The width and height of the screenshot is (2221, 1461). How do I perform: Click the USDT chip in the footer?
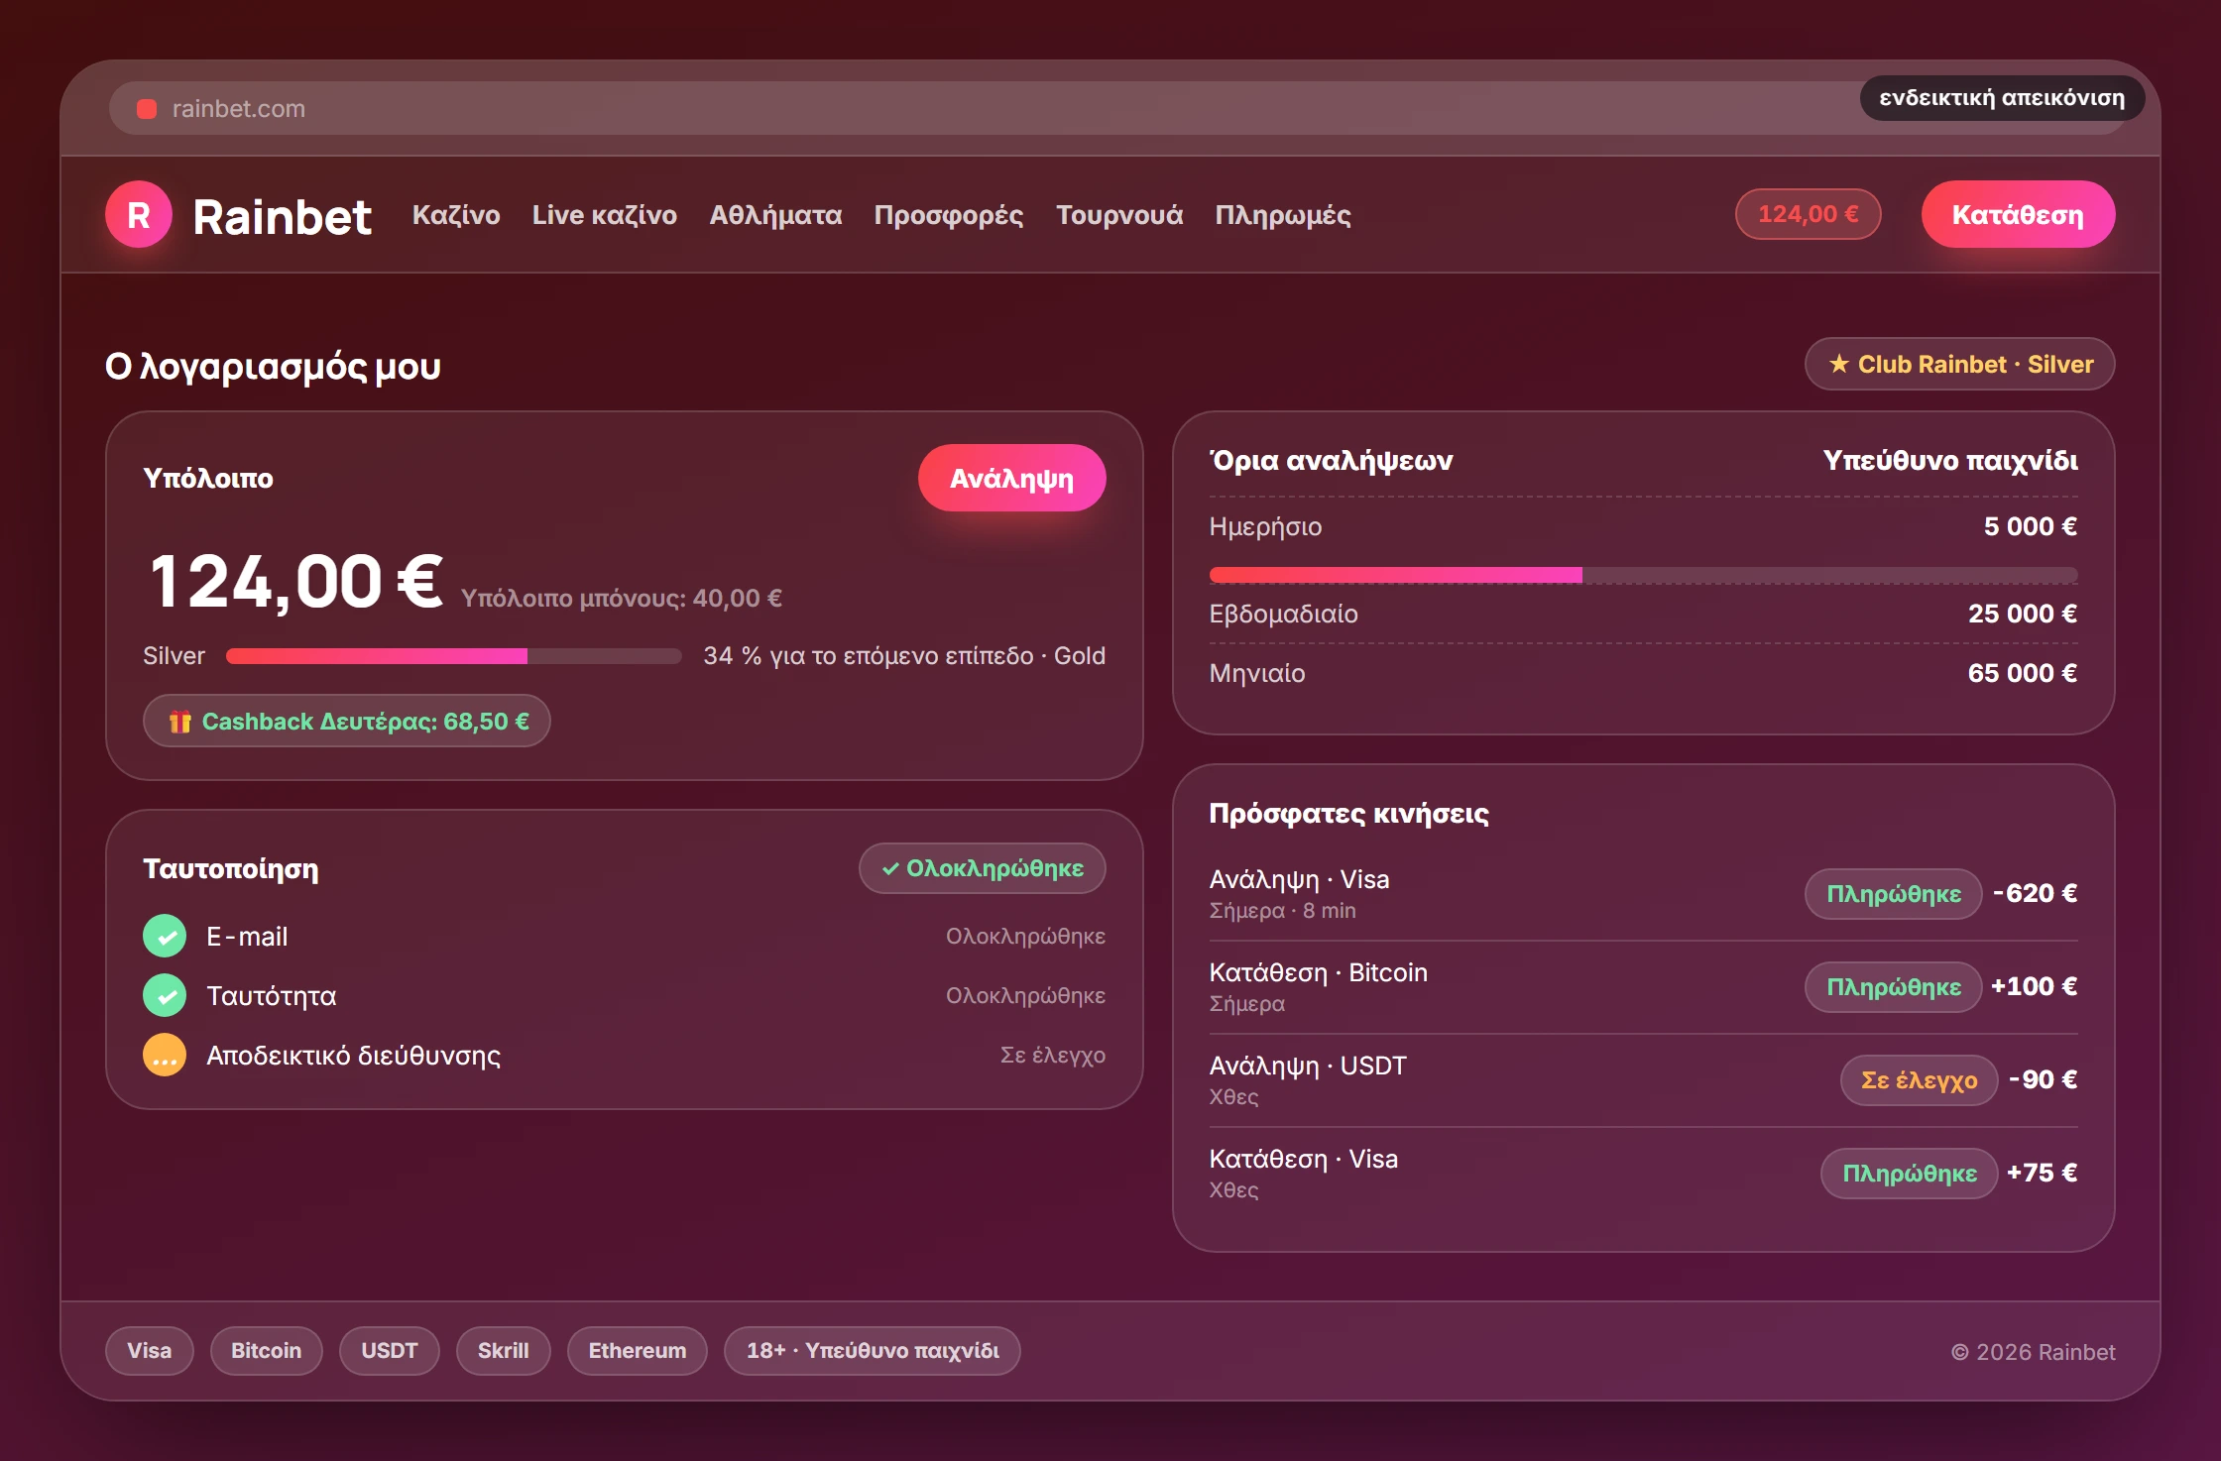pos(389,1350)
